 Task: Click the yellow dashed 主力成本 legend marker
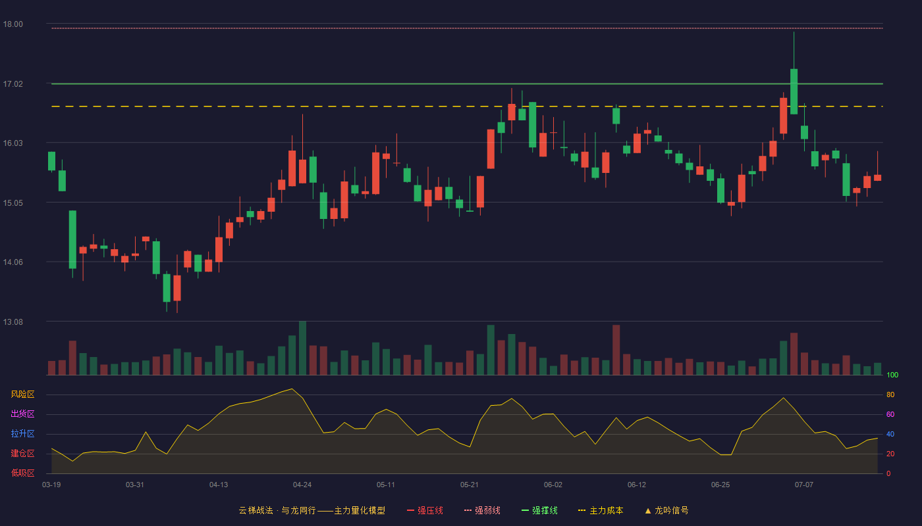click(x=582, y=510)
